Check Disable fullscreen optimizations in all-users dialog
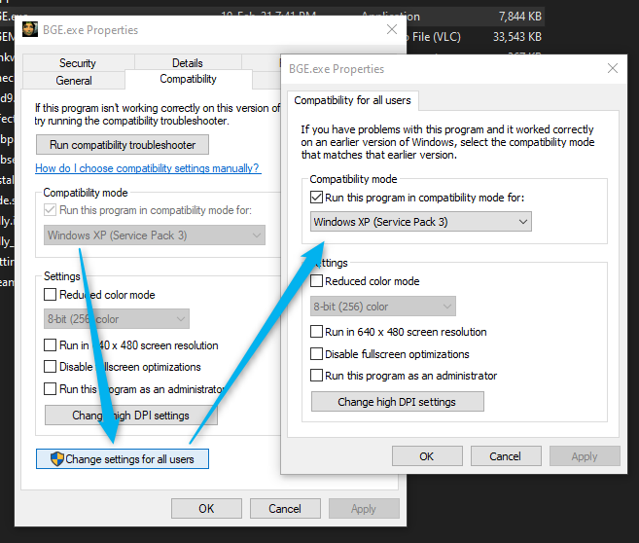The image size is (639, 543). click(x=317, y=353)
